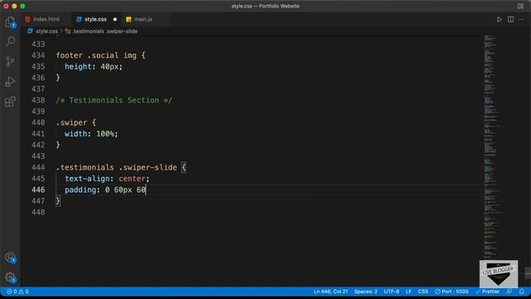
Task: Click the Ln 446, Col 21 status item
Action: tap(330, 292)
